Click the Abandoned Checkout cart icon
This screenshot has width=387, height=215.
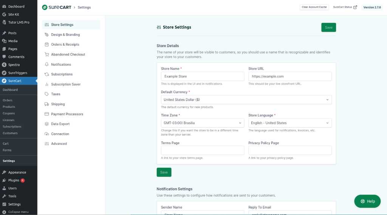(46, 55)
